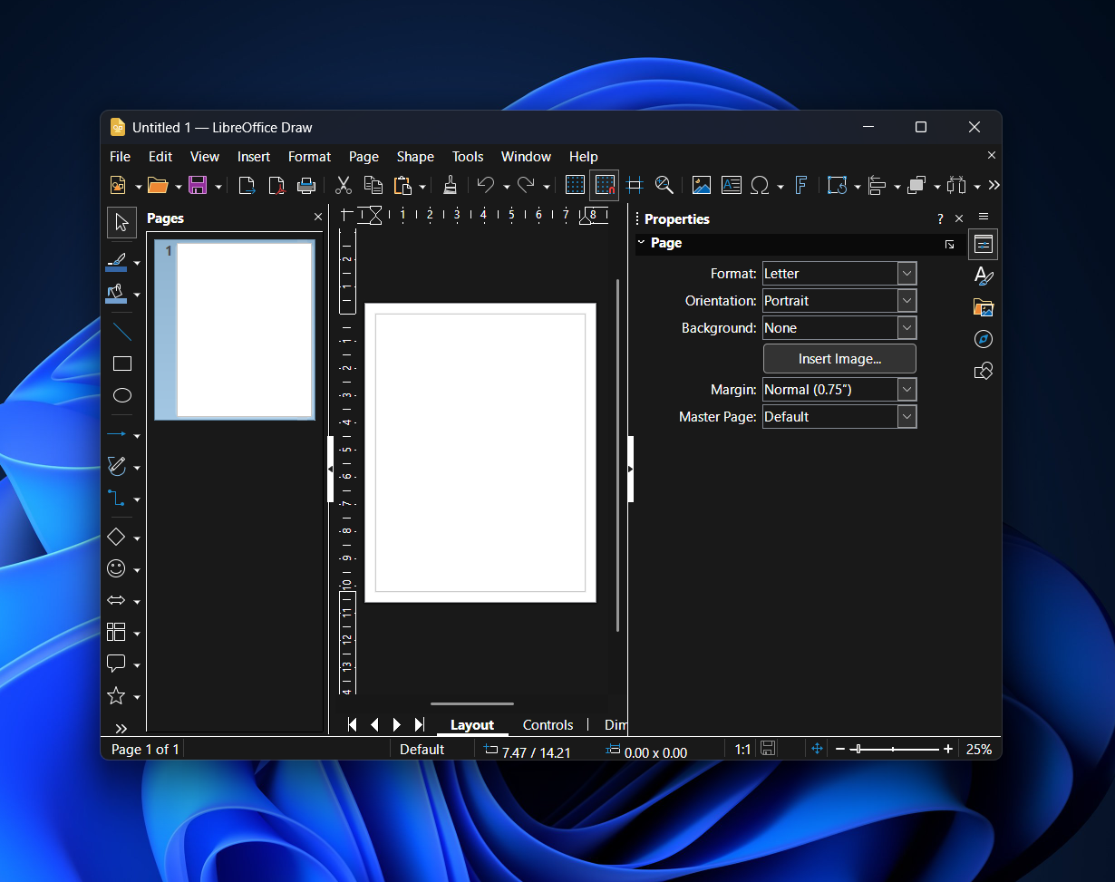Click the Zoom & Pan magnifier icon
1115x882 pixels.
(x=664, y=186)
